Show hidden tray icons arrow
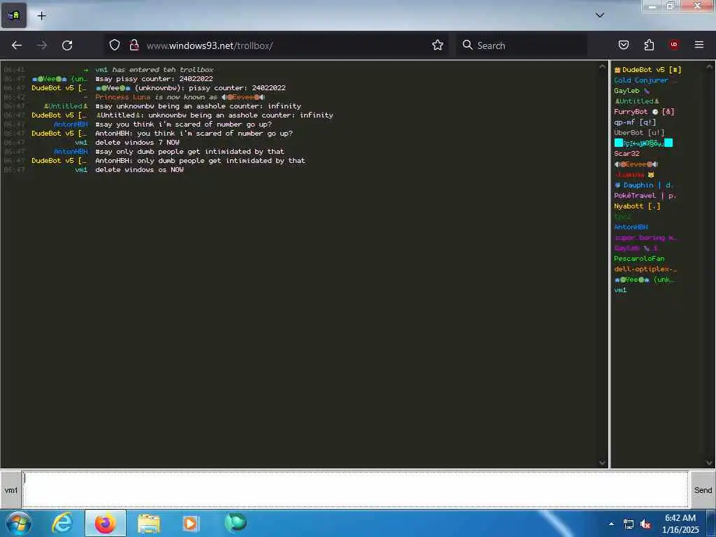 (x=611, y=524)
